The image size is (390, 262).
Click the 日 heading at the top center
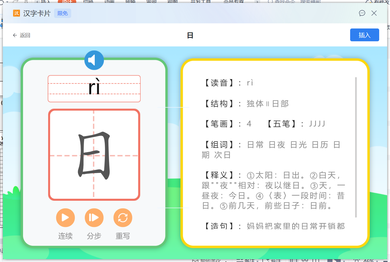[190, 35]
